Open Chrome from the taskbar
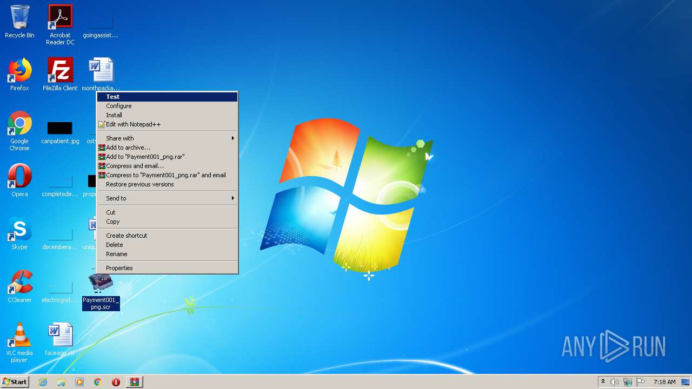The image size is (692, 389). coord(98,382)
